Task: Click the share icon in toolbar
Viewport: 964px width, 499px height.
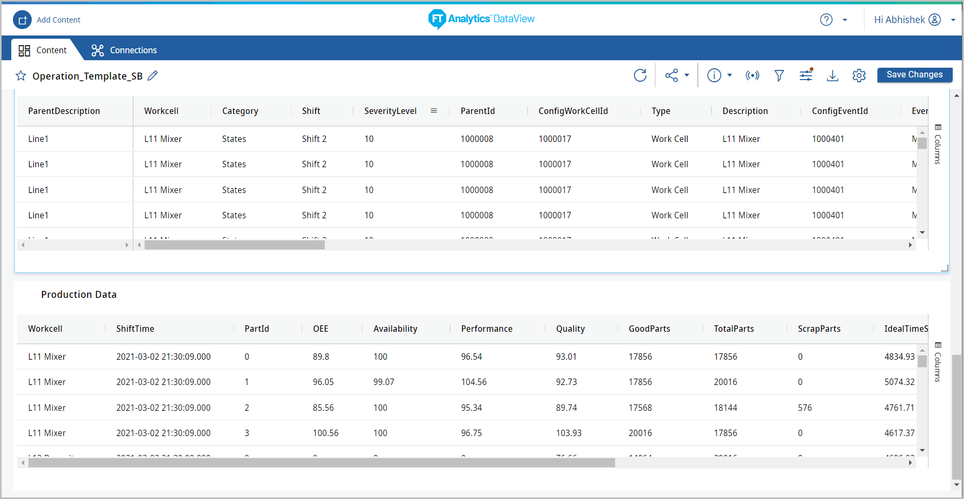Action: [671, 75]
